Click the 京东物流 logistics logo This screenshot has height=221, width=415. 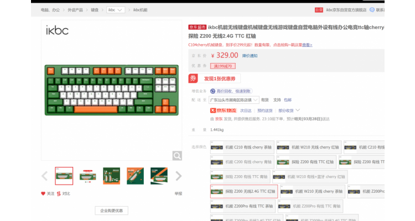tap(223, 110)
